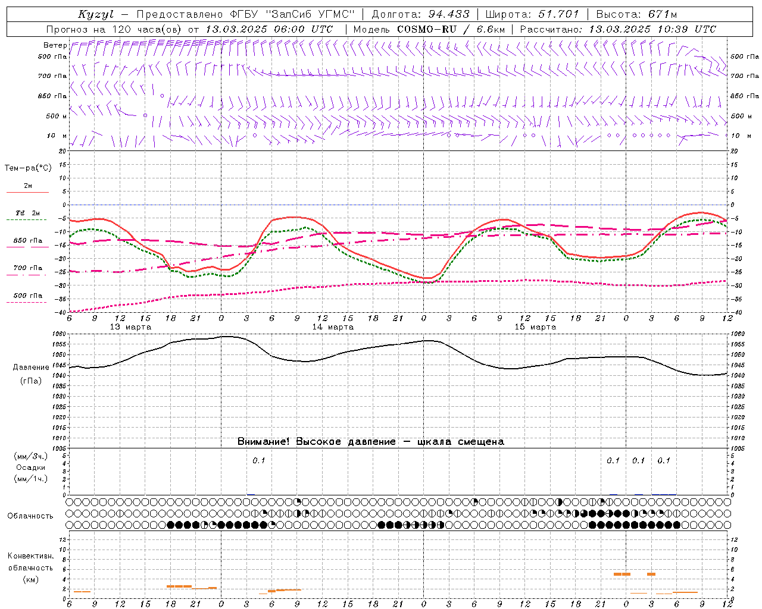
Task: Click the solid 2м temperature legend line
Action: [x=27, y=193]
